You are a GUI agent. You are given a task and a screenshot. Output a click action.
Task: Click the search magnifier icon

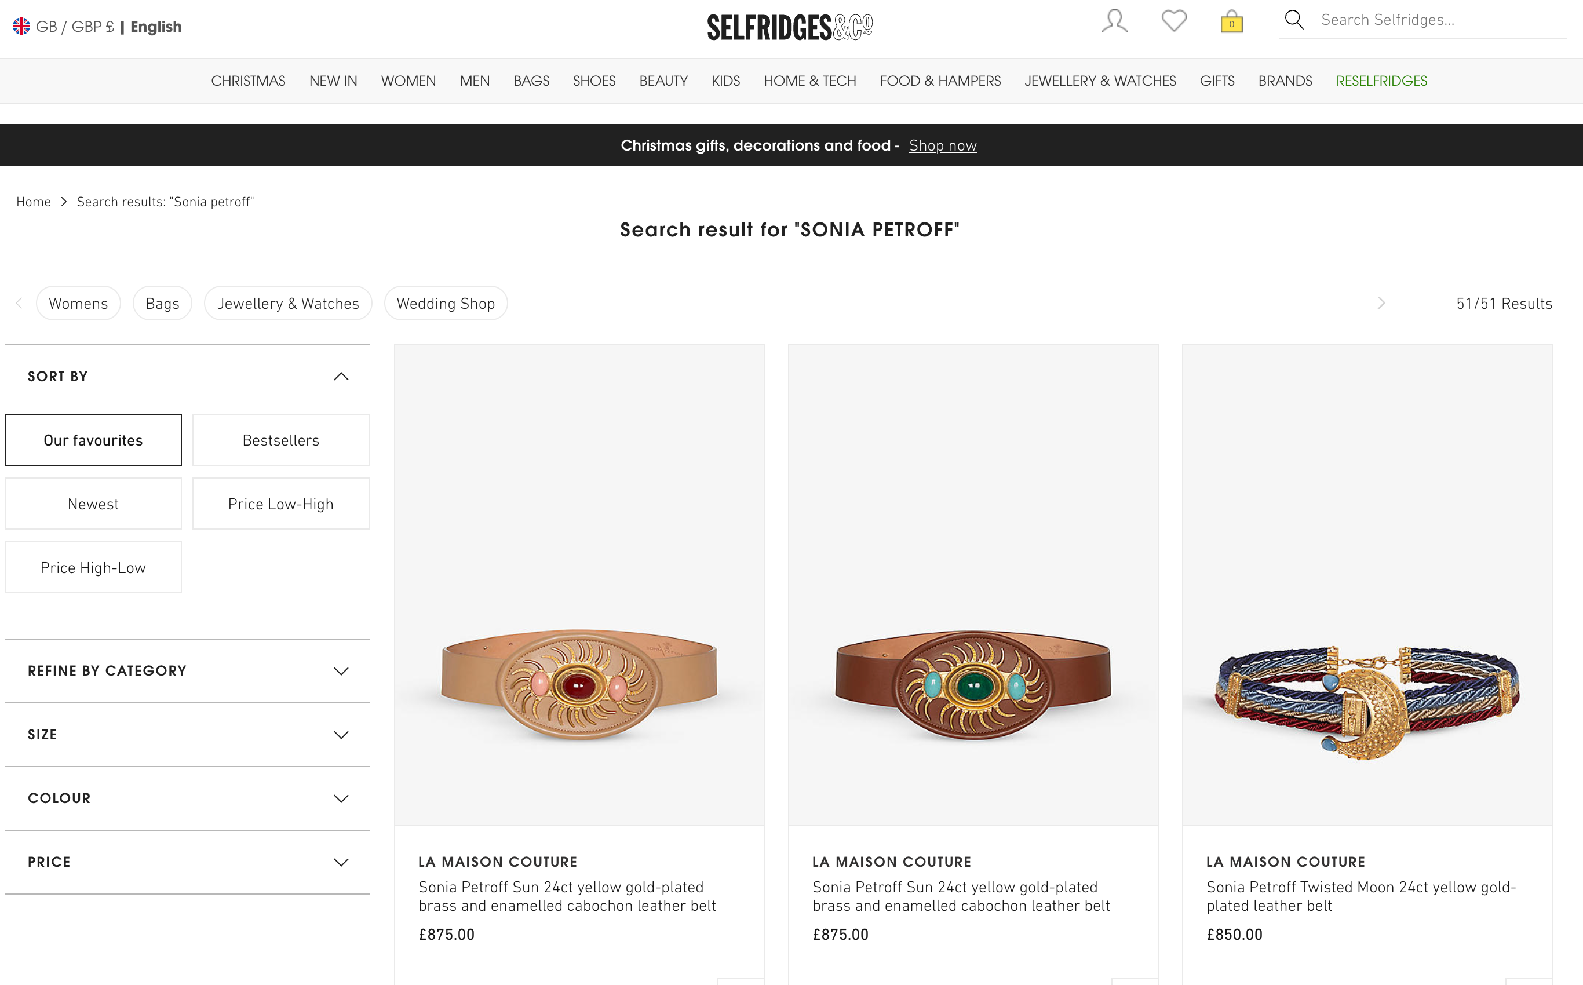pyautogui.click(x=1294, y=20)
